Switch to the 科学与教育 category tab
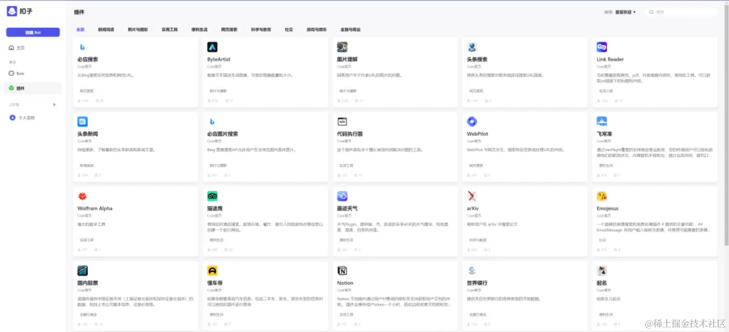 point(261,30)
